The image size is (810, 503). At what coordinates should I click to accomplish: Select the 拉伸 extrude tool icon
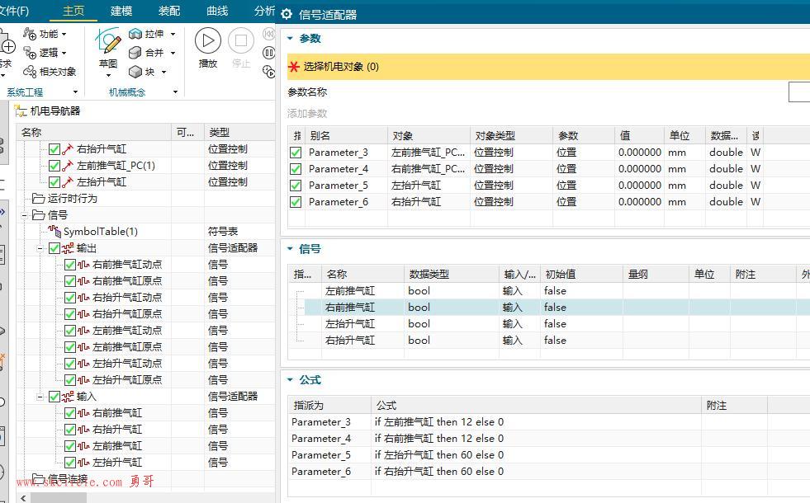pyautogui.click(x=135, y=34)
